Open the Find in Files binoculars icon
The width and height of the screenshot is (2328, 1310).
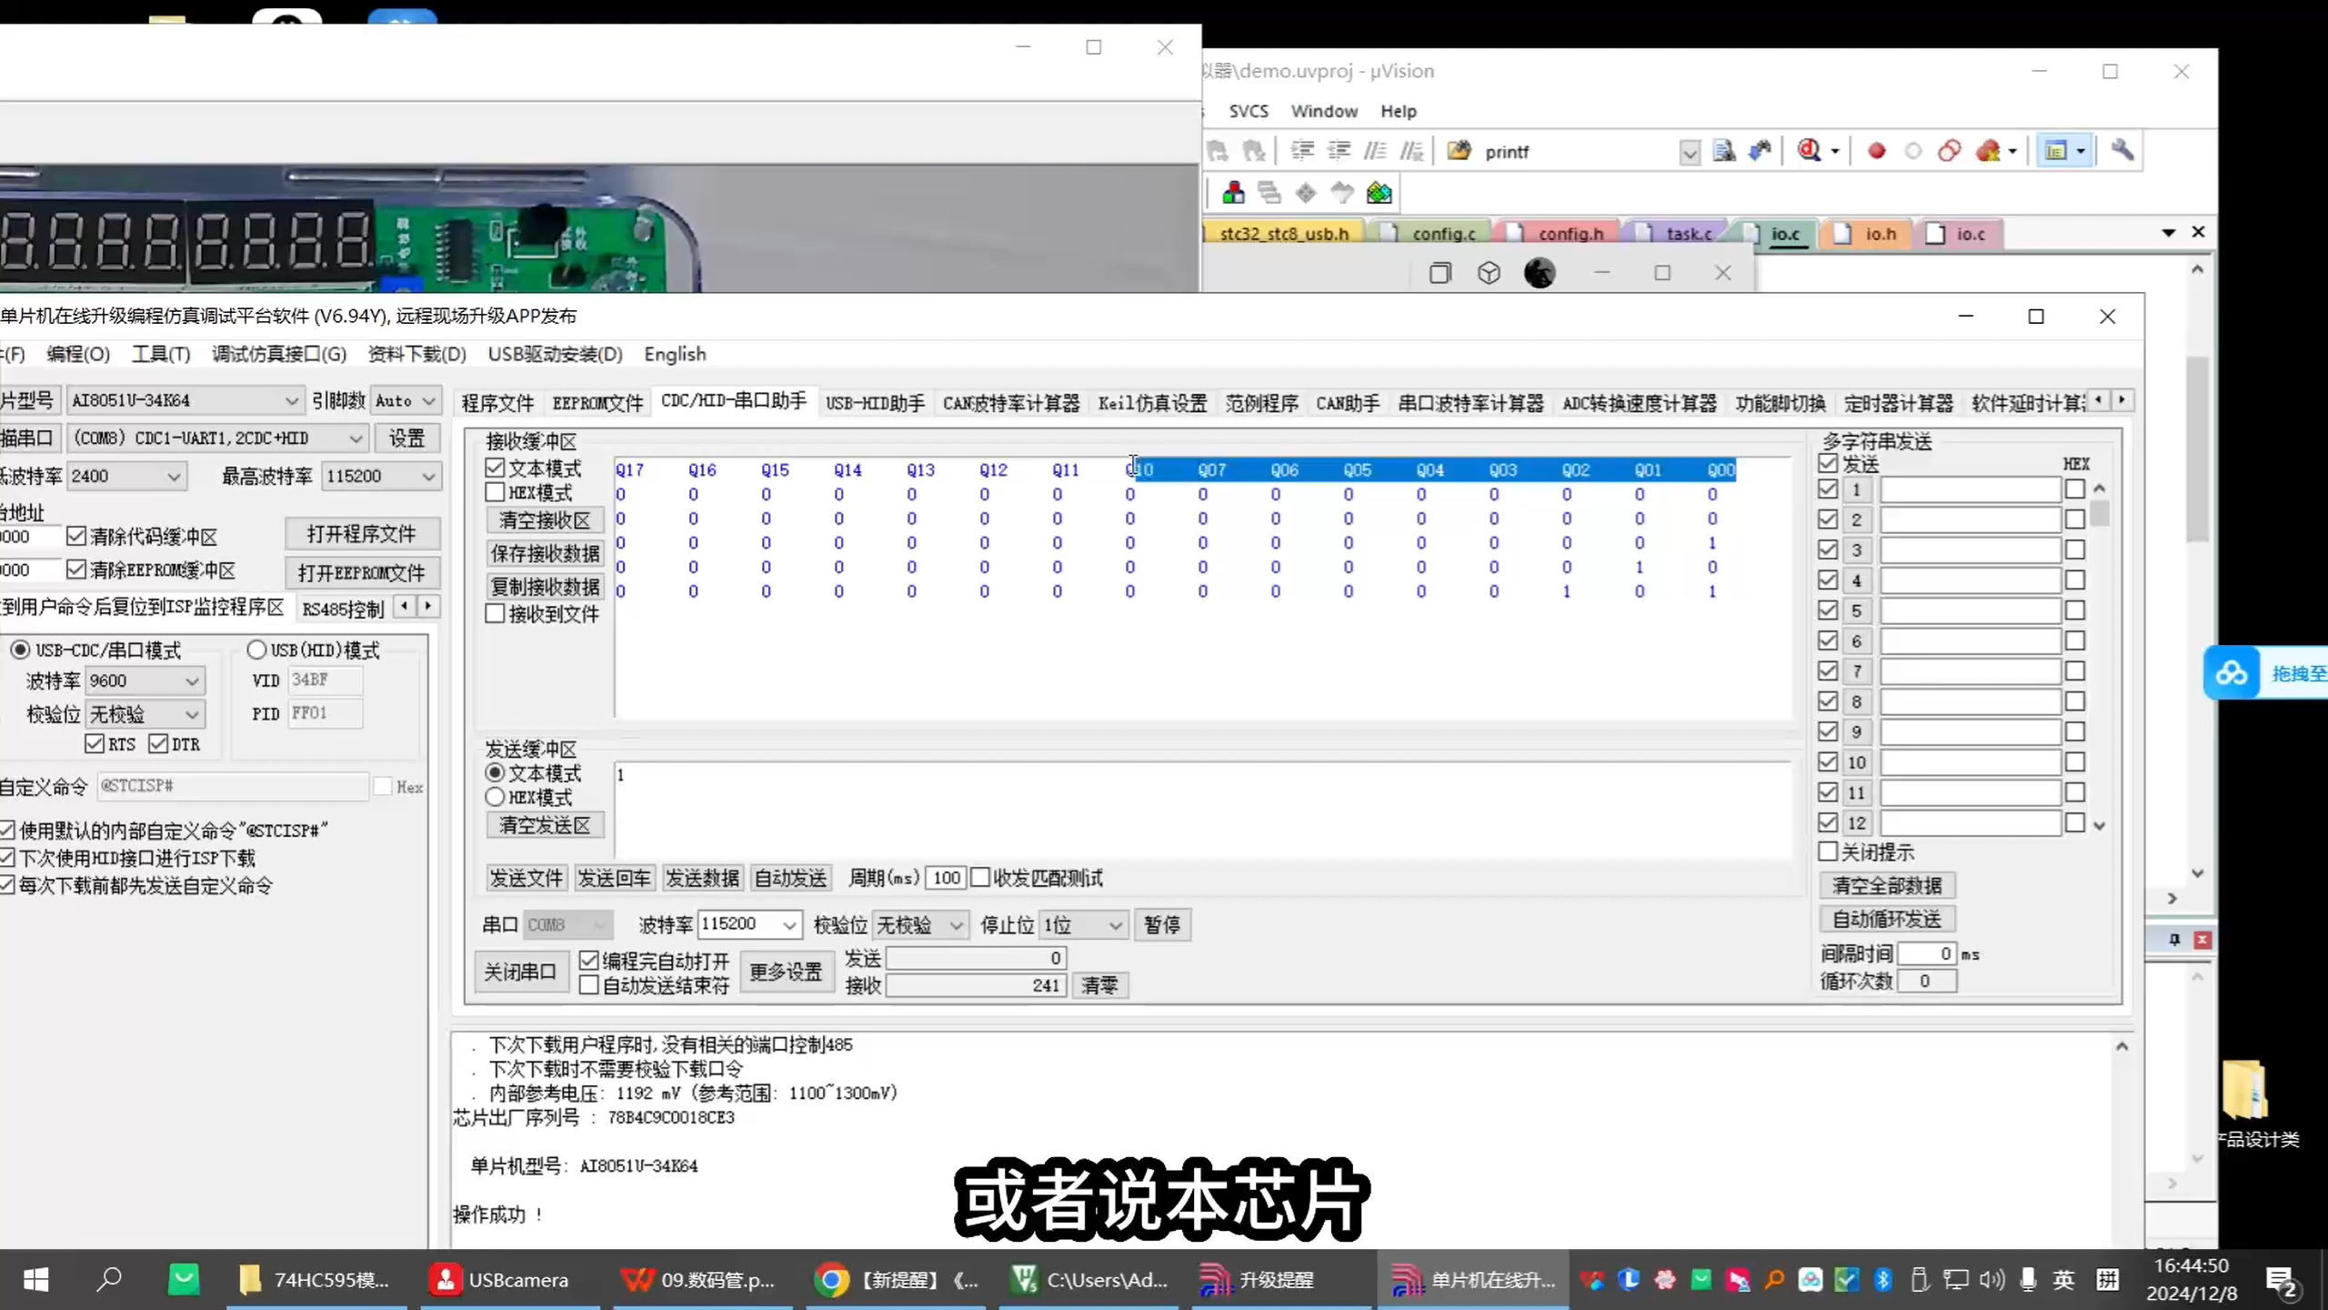tap(1723, 150)
